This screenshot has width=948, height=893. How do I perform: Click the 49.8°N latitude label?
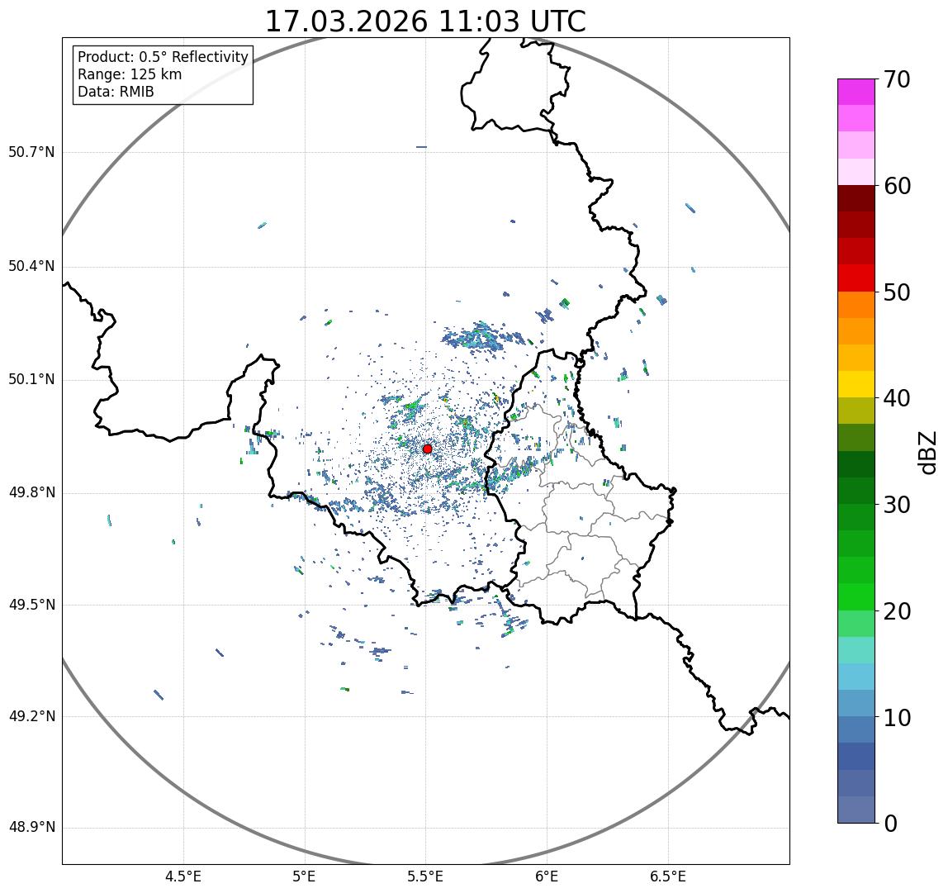31,492
